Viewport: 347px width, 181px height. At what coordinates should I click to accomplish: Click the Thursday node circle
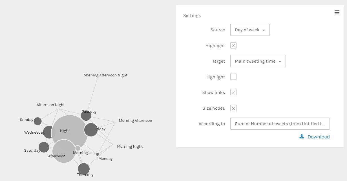[x=84, y=169]
